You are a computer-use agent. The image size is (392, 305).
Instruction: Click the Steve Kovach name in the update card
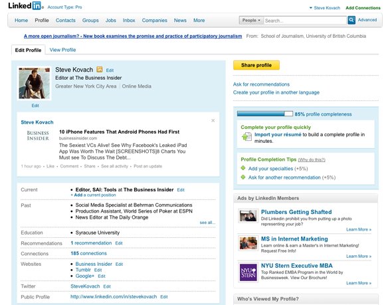coord(37,122)
